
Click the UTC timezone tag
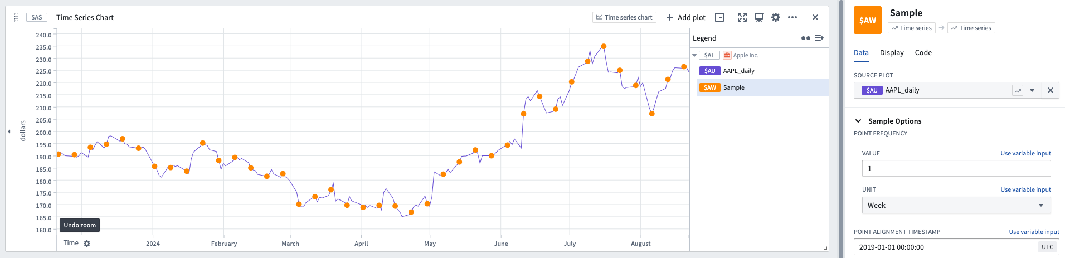1048,247
